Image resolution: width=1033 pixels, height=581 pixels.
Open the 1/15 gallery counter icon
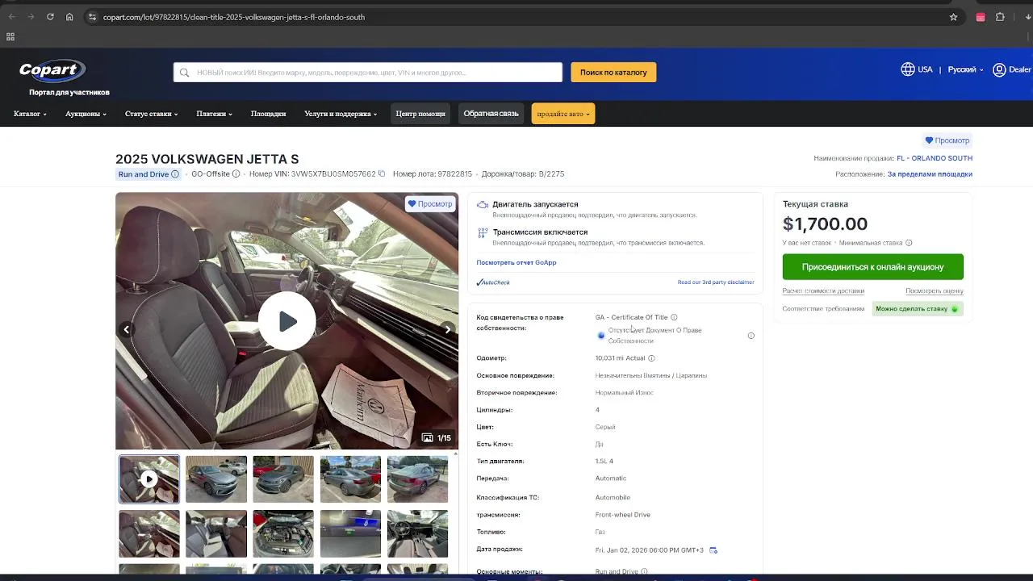point(428,438)
